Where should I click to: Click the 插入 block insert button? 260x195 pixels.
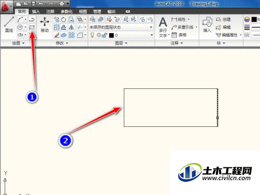coord(207,24)
